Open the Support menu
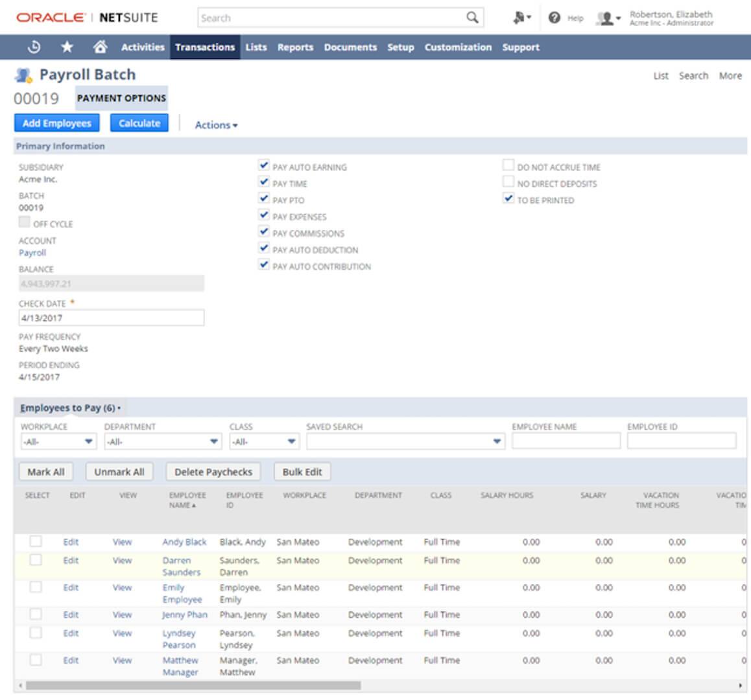 click(x=521, y=47)
